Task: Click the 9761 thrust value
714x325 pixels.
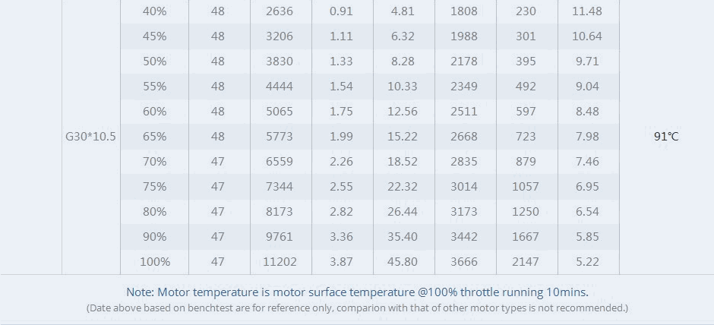Action: (280, 237)
